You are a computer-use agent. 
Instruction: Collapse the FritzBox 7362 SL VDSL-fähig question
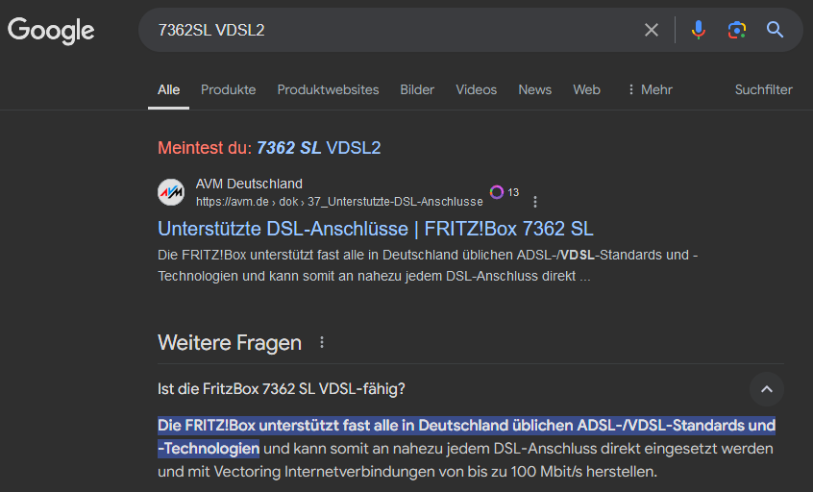click(x=766, y=389)
